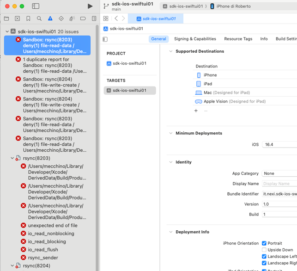
Task: Select the 'unexpected end of file' error
Action: (x=53, y=226)
